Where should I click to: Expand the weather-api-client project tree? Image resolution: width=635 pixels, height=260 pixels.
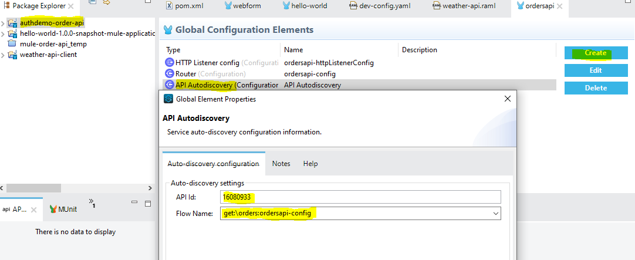(x=4, y=55)
